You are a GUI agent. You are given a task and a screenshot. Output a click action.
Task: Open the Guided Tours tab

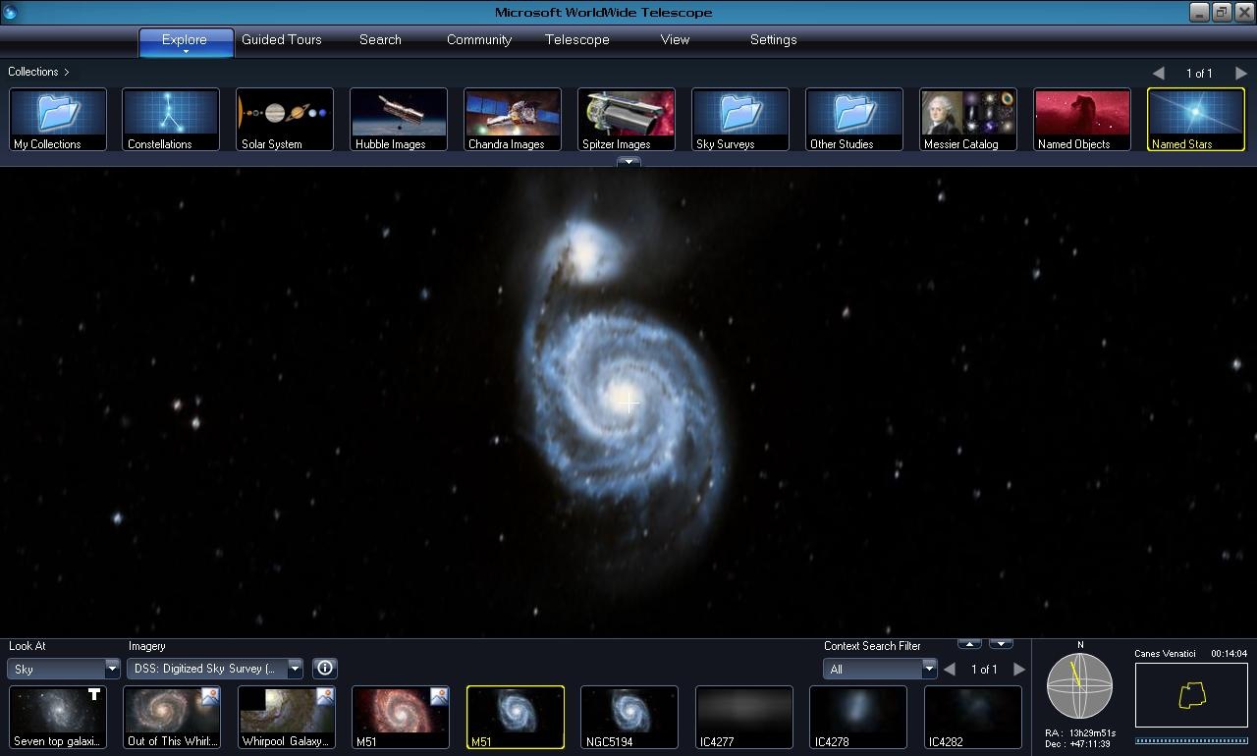coord(282,39)
